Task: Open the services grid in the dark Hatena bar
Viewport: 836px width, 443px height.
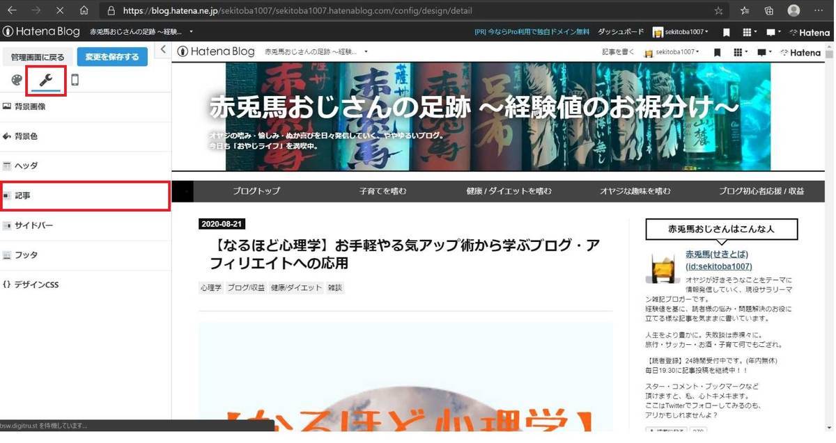Action: 749,32
